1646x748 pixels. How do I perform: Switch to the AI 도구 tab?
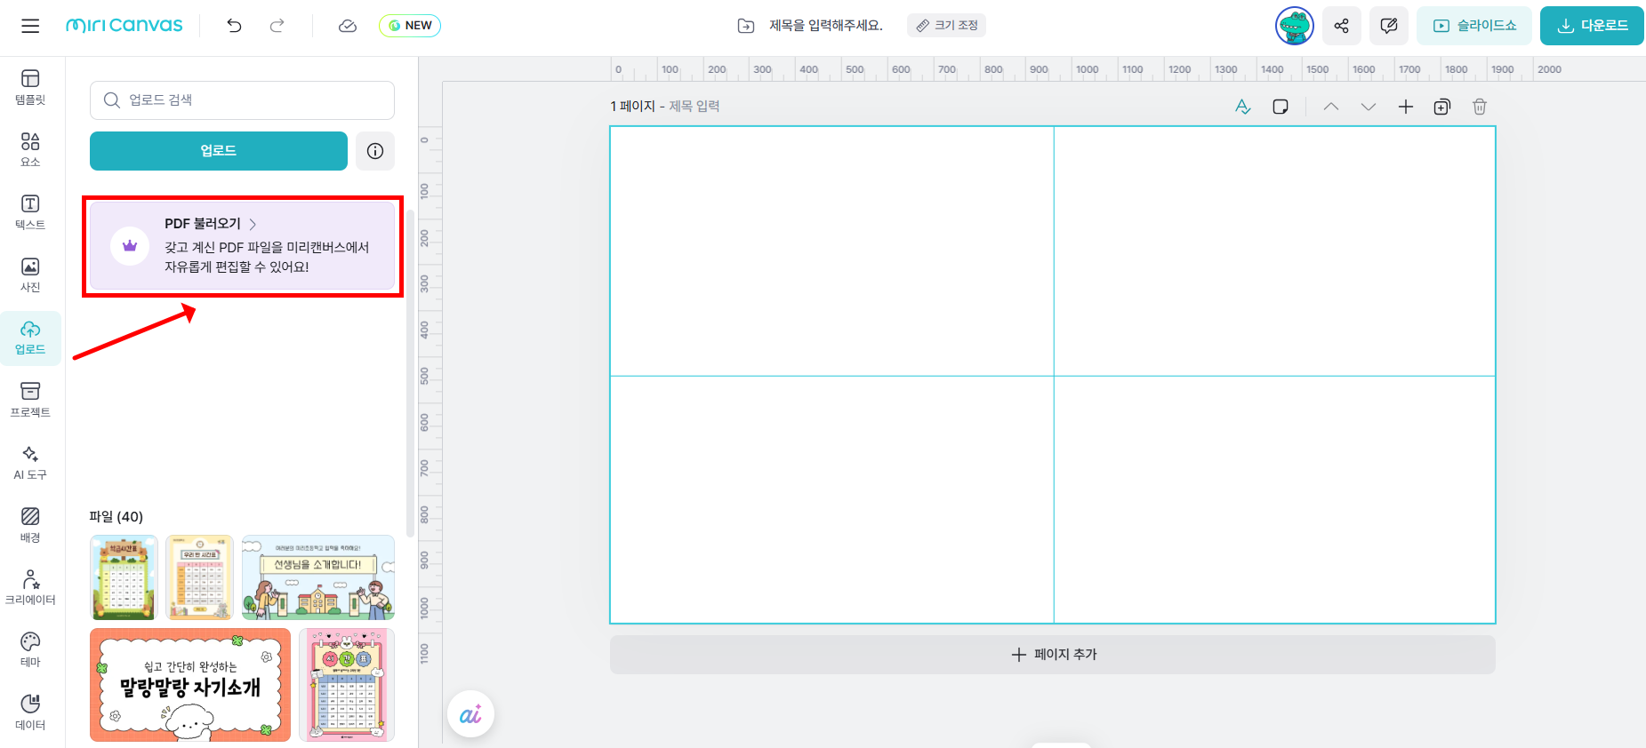click(30, 462)
